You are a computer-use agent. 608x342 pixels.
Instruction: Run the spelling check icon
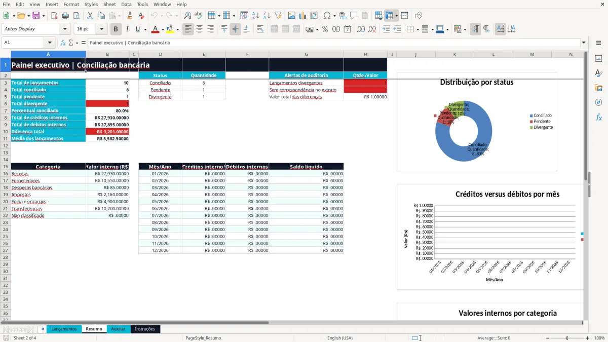point(199,16)
